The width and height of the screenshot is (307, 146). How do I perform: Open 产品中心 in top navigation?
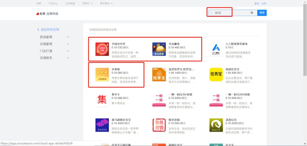[x=53, y=3]
